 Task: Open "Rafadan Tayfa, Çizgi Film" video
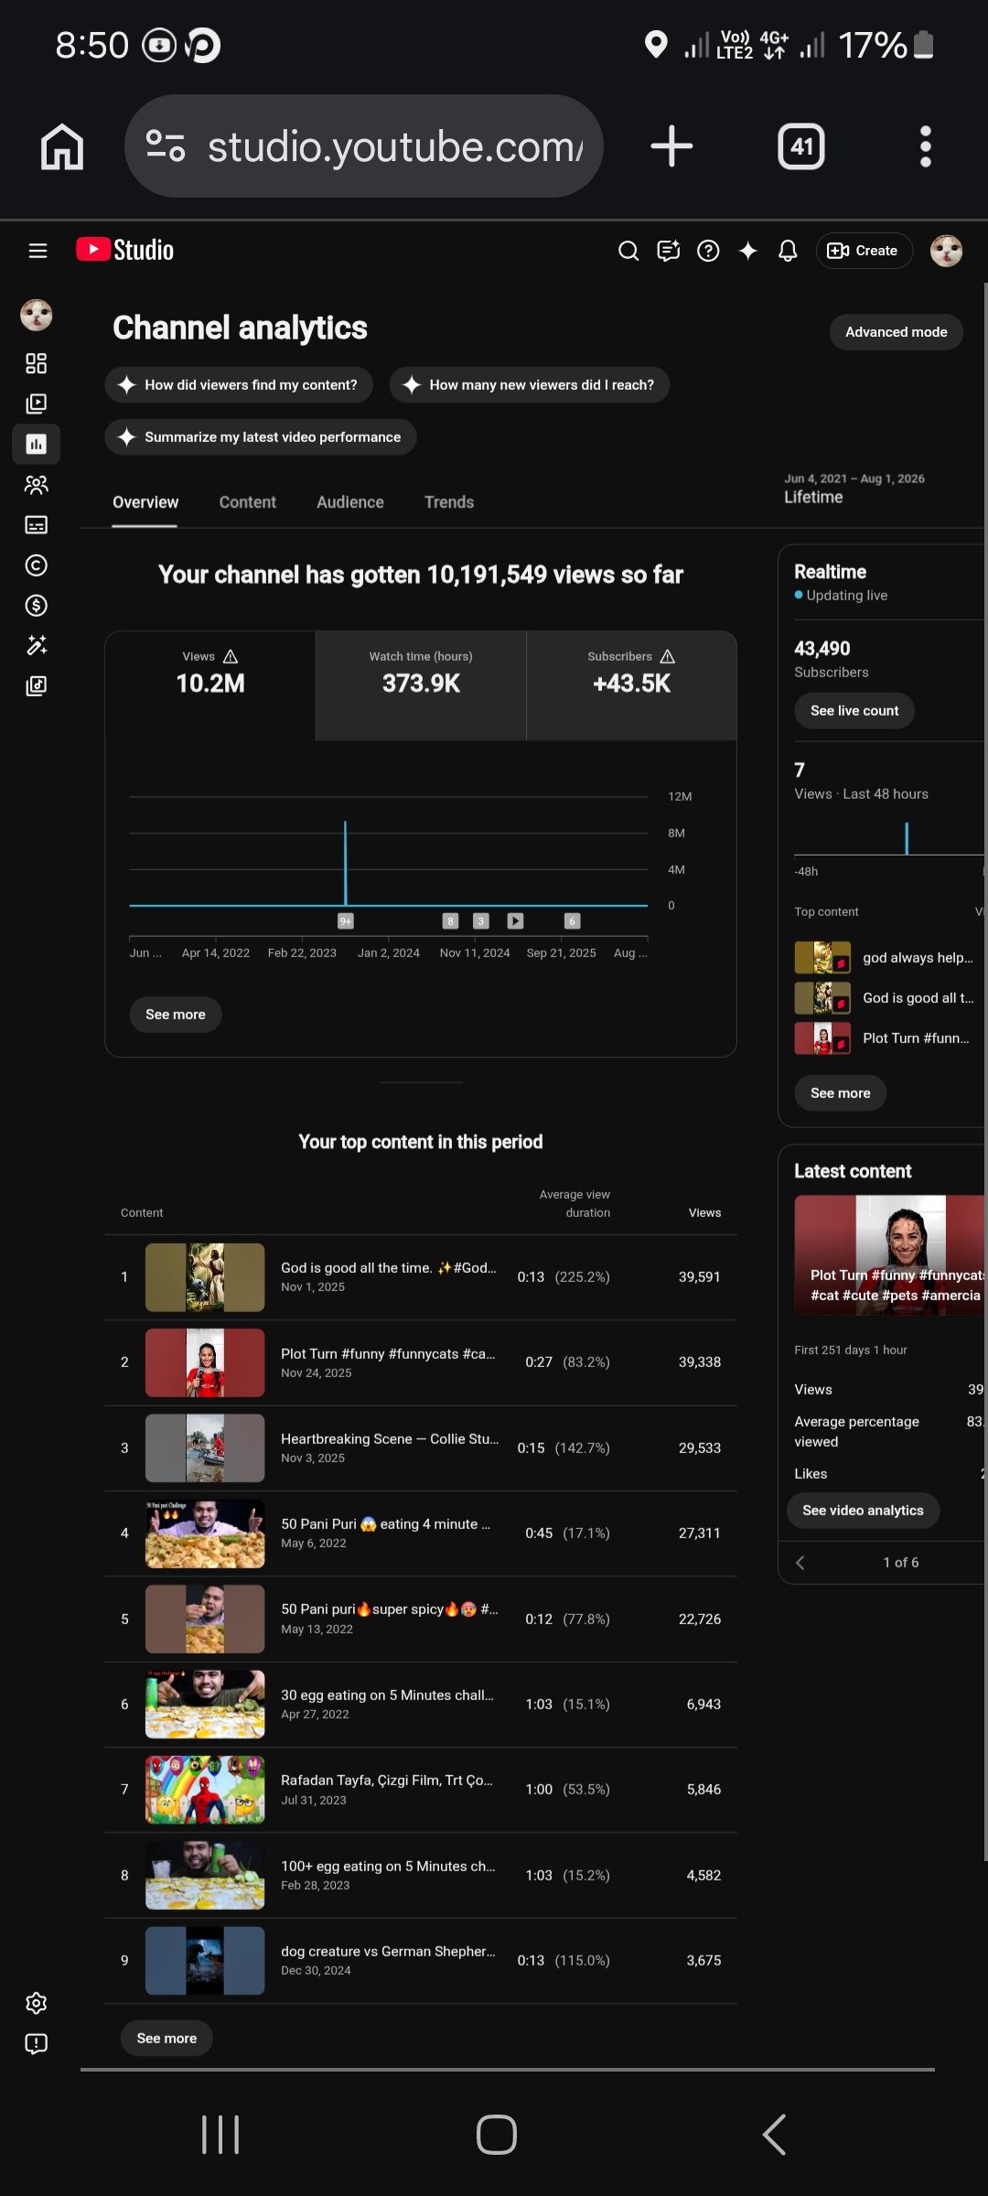pos(421,1790)
